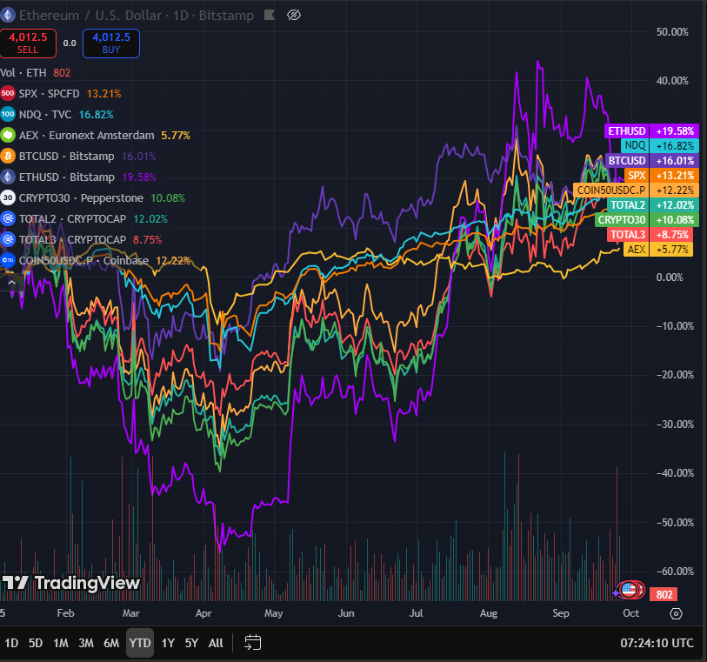This screenshot has width=707, height=662.
Task: Click the ETHUSD +19.58% price scale label
Action: pyautogui.click(x=651, y=131)
